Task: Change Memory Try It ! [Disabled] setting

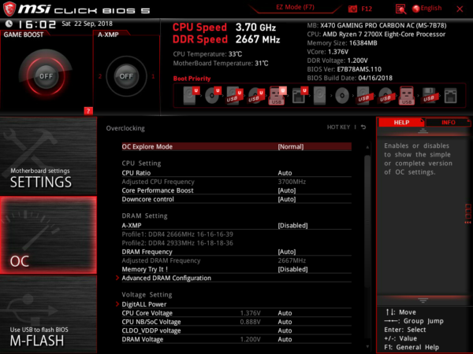Action: pos(236,269)
